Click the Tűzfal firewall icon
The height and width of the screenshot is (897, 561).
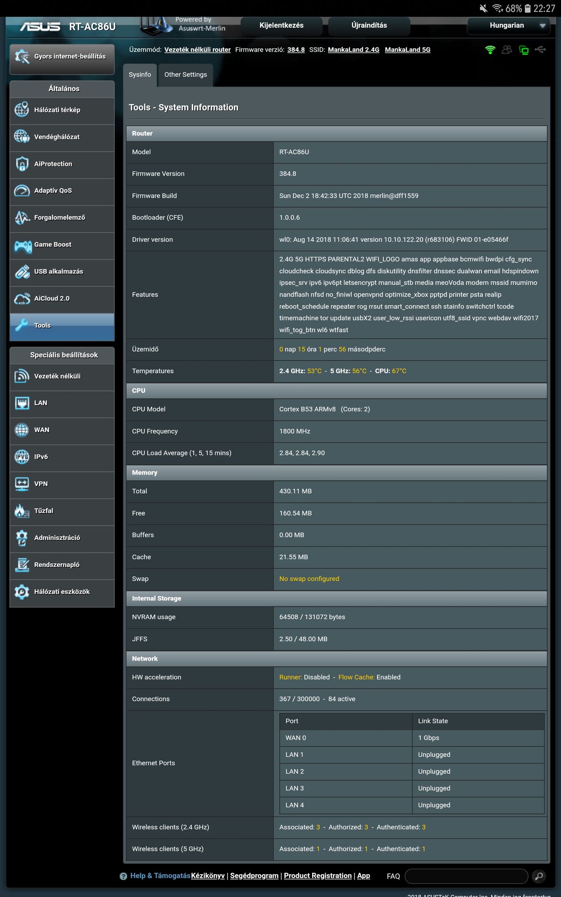22,511
